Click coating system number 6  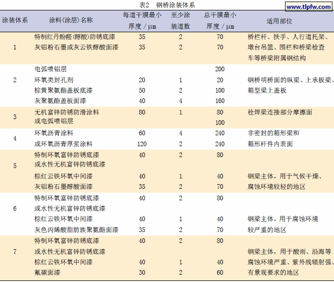15,209
